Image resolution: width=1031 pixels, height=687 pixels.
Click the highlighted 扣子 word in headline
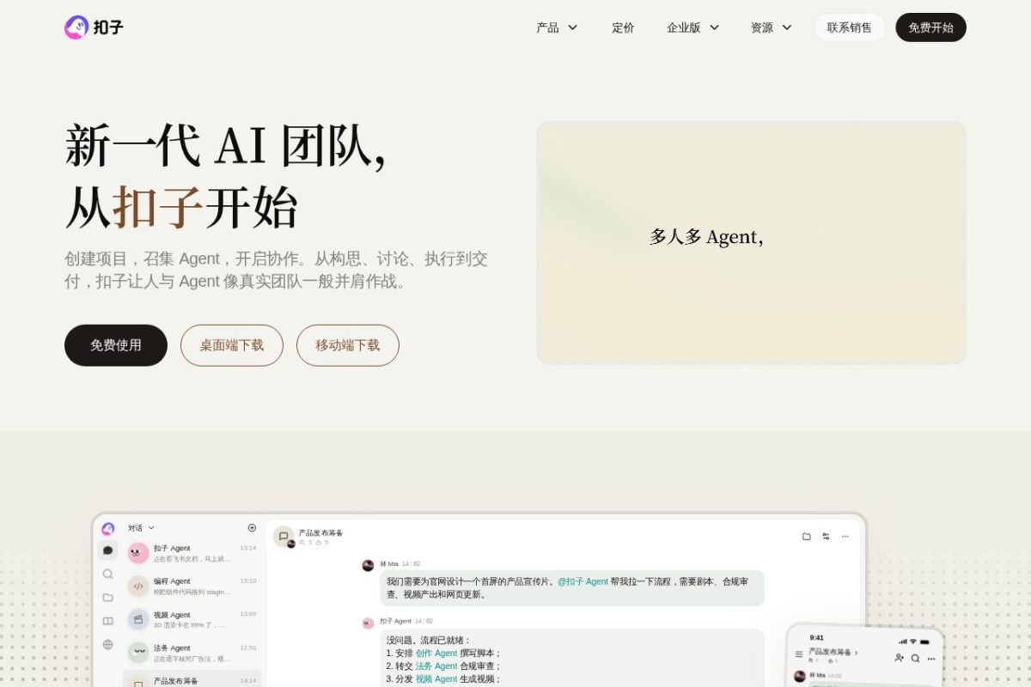(x=158, y=207)
